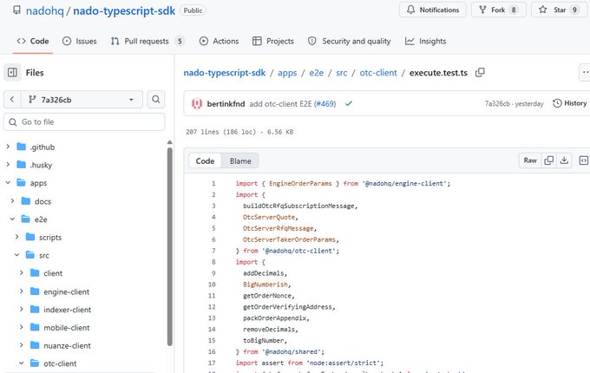The width and height of the screenshot is (590, 373).
Task: Open the more file actions menu
Action: pyautogui.click(x=585, y=73)
